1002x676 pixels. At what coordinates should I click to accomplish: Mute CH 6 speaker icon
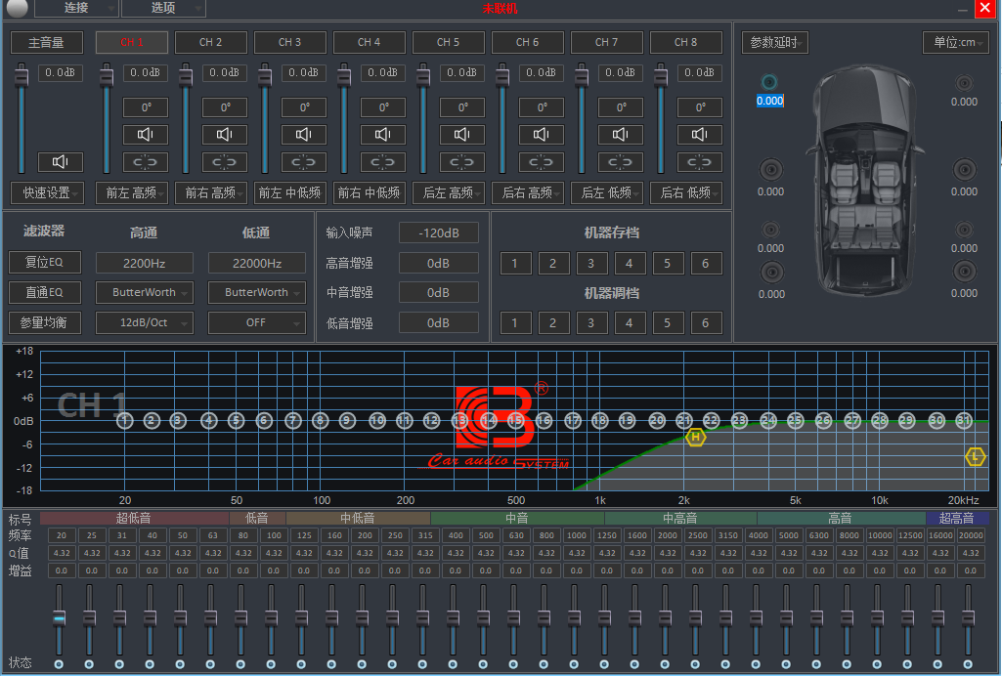click(x=542, y=134)
